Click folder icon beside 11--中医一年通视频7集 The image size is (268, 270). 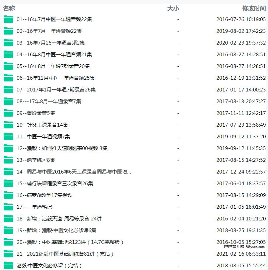[8, 136]
